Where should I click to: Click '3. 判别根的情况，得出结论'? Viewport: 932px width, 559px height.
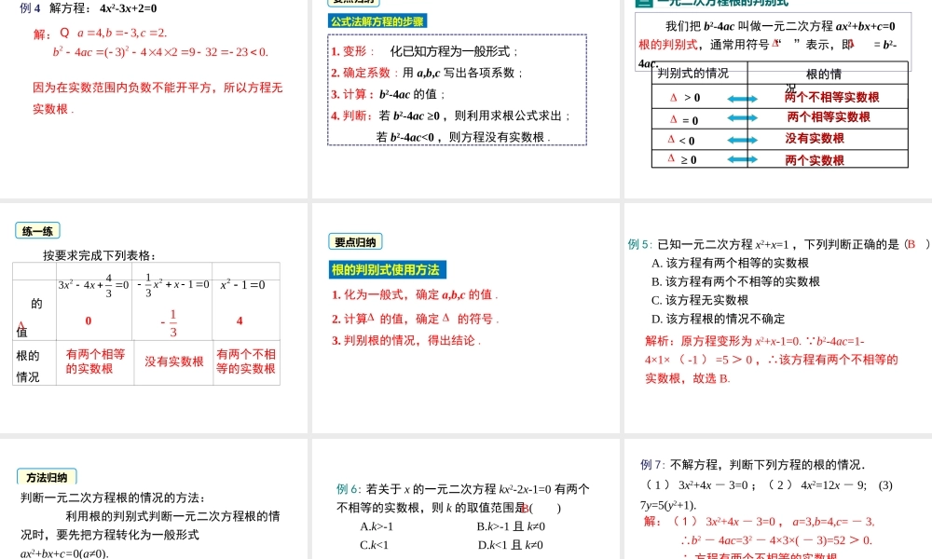click(406, 340)
